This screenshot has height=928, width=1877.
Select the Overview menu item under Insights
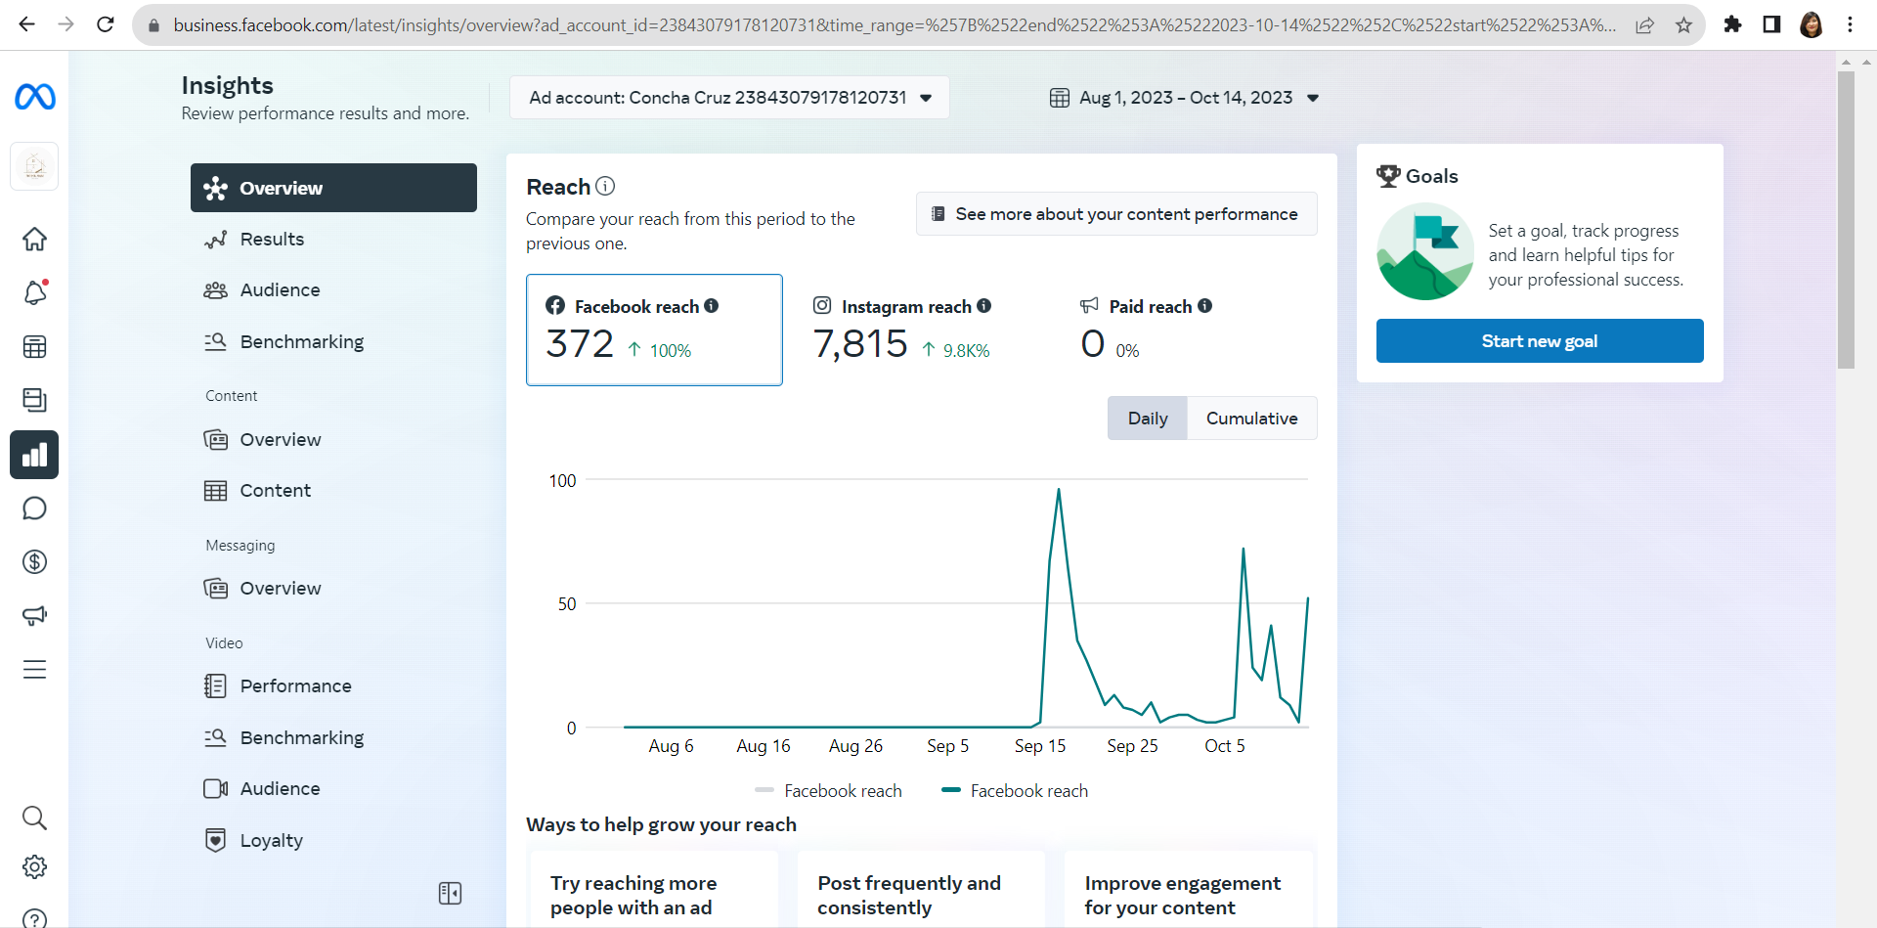[333, 188]
